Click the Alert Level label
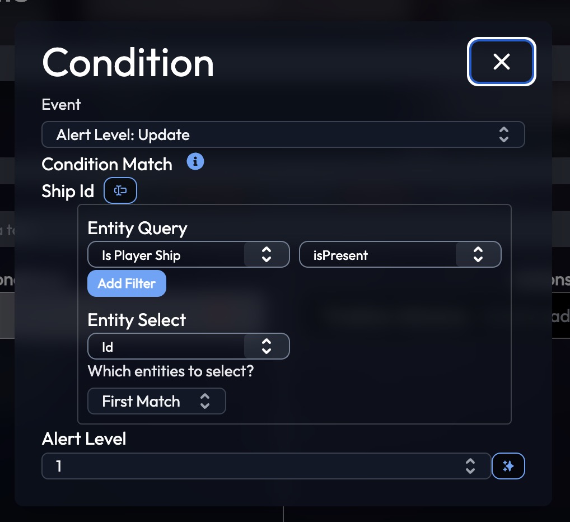Image resolution: width=570 pixels, height=522 pixels. (x=84, y=439)
